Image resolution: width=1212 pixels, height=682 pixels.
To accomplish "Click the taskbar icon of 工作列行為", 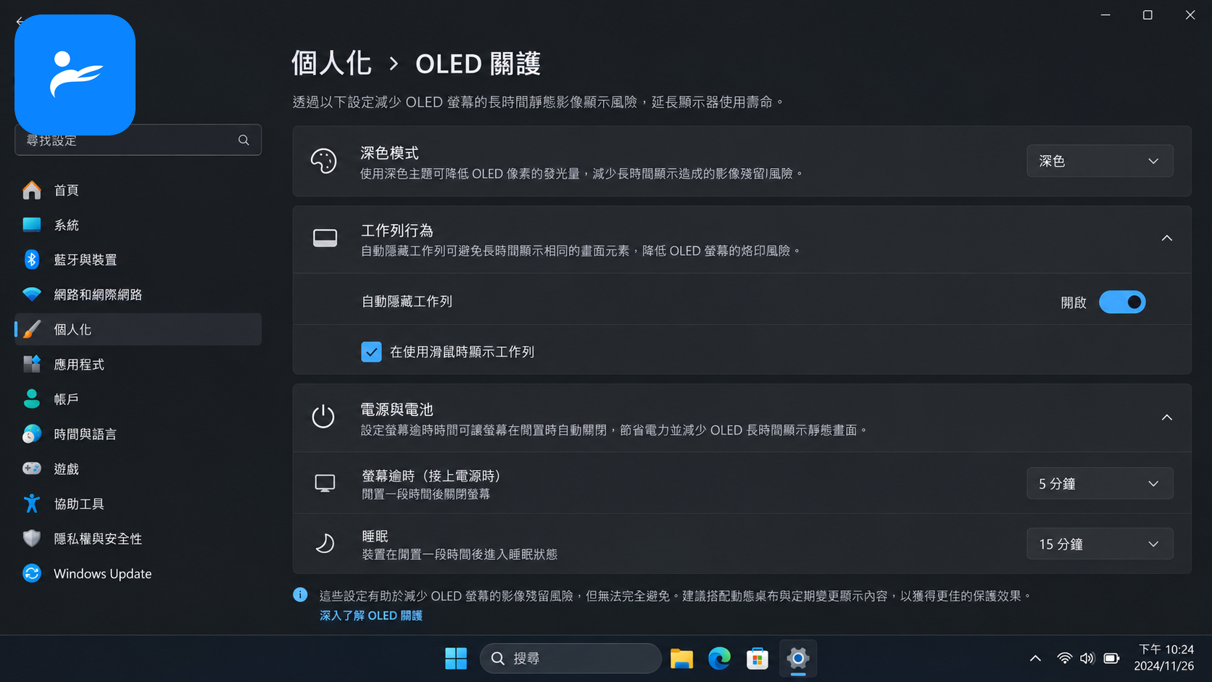I will click(x=325, y=238).
